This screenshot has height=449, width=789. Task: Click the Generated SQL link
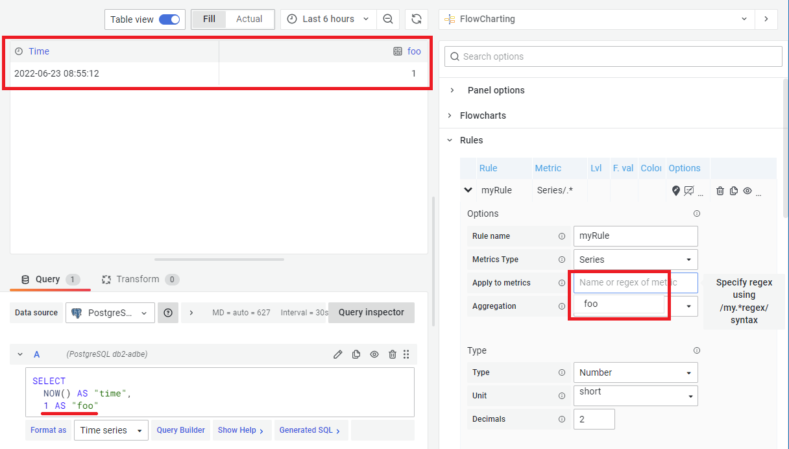(x=310, y=430)
